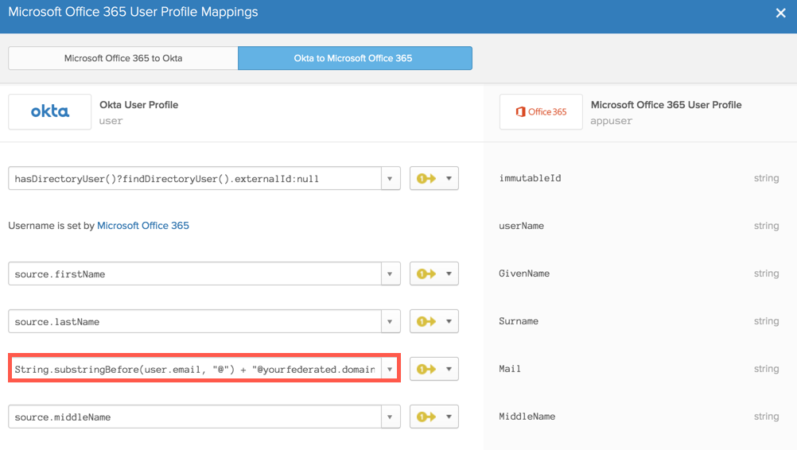Click the source.lastName expression field
This screenshot has width=797, height=450.
[195, 322]
